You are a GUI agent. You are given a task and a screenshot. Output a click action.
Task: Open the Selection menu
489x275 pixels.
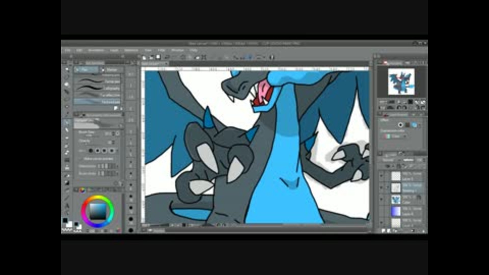click(x=131, y=50)
